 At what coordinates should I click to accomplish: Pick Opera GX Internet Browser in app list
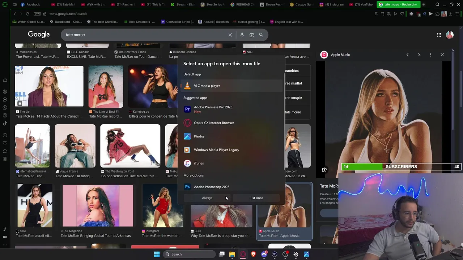click(x=231, y=123)
